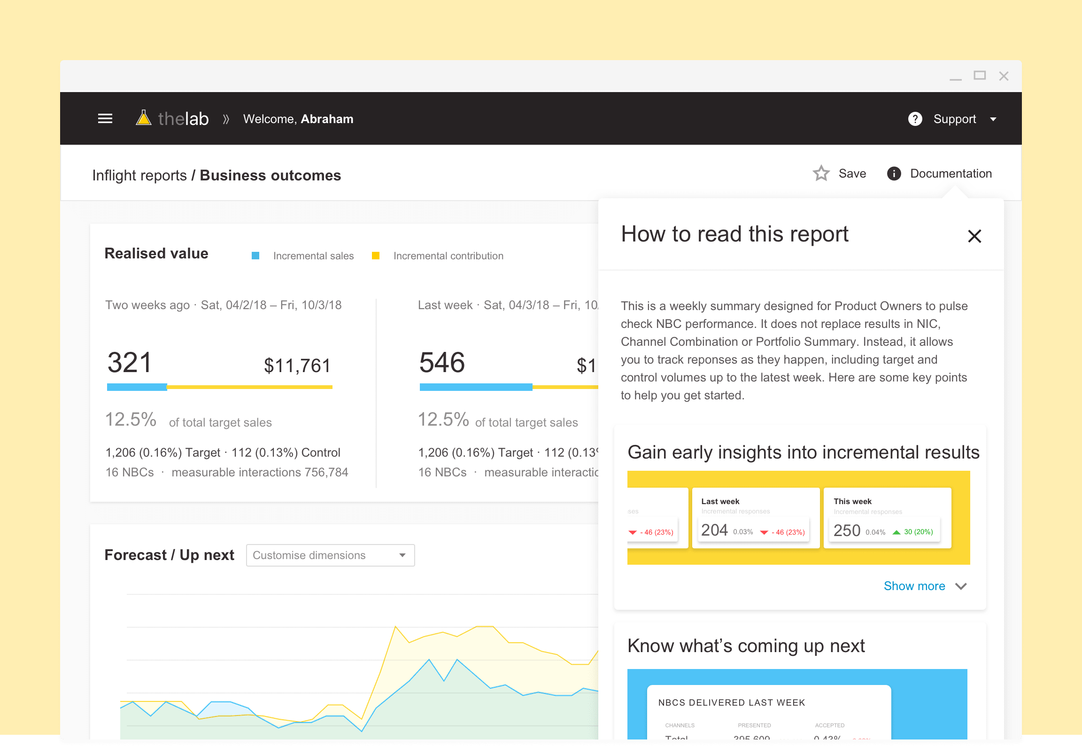Click the green up arrow by 30 (20%)
Viewport: 1082px width, 747px height.
[x=897, y=532]
